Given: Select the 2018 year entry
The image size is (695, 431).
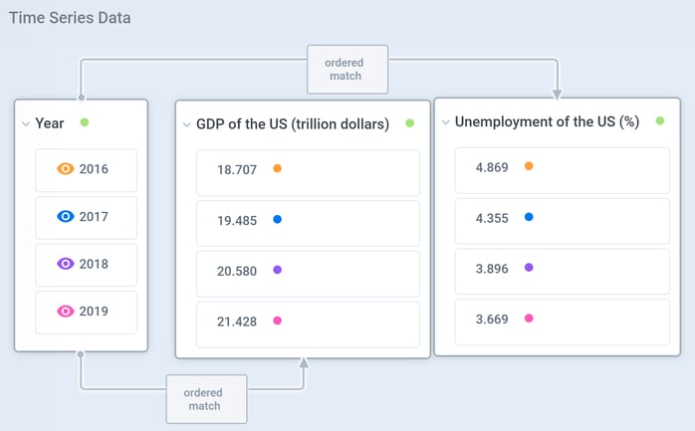Looking at the screenshot, I should [86, 265].
